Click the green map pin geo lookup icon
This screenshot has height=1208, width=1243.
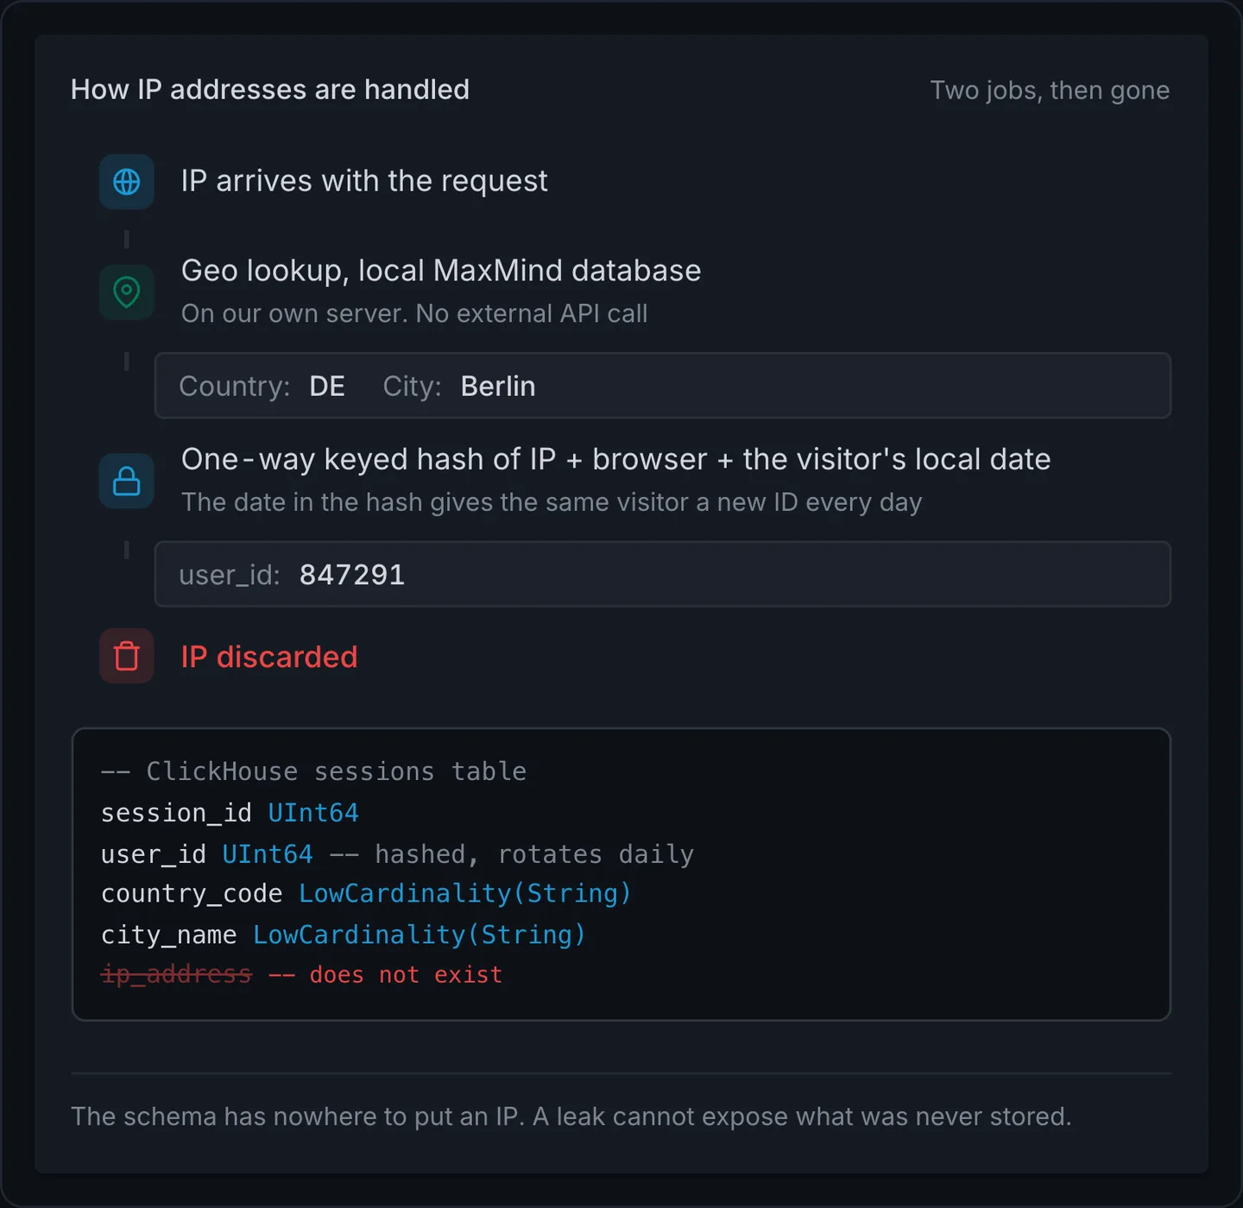(x=127, y=293)
